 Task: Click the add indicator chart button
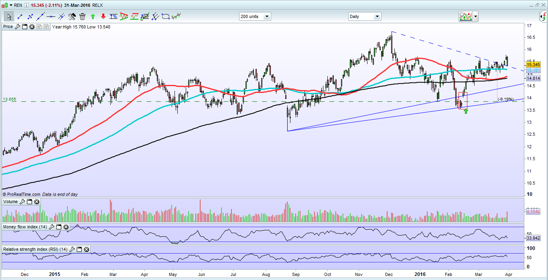[465, 16]
